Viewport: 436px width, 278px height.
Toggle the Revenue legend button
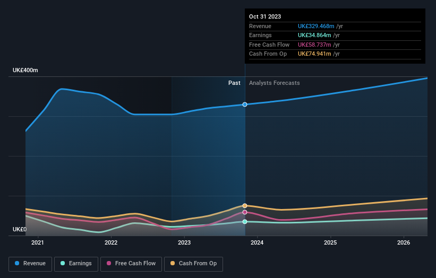tap(30, 264)
